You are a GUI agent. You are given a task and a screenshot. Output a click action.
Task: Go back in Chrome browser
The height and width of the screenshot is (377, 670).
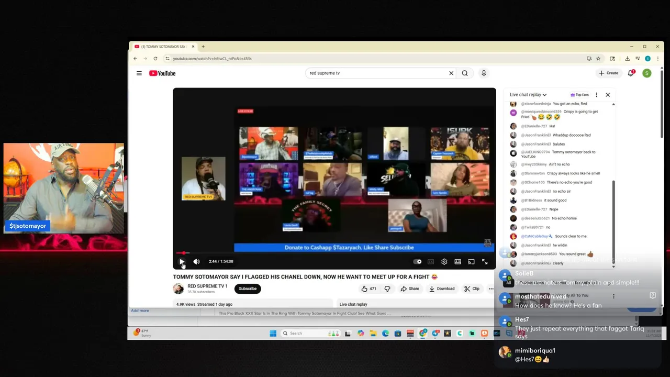[135, 59]
